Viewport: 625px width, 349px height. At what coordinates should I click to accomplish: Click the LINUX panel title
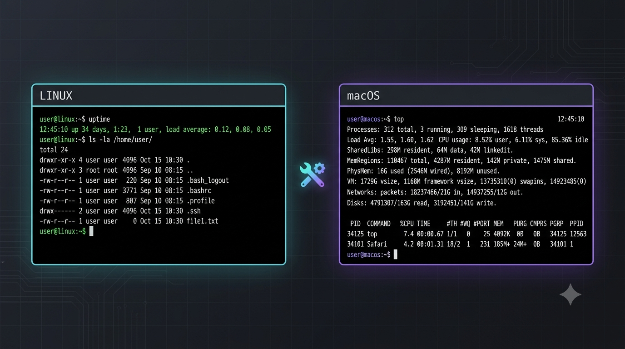point(56,96)
